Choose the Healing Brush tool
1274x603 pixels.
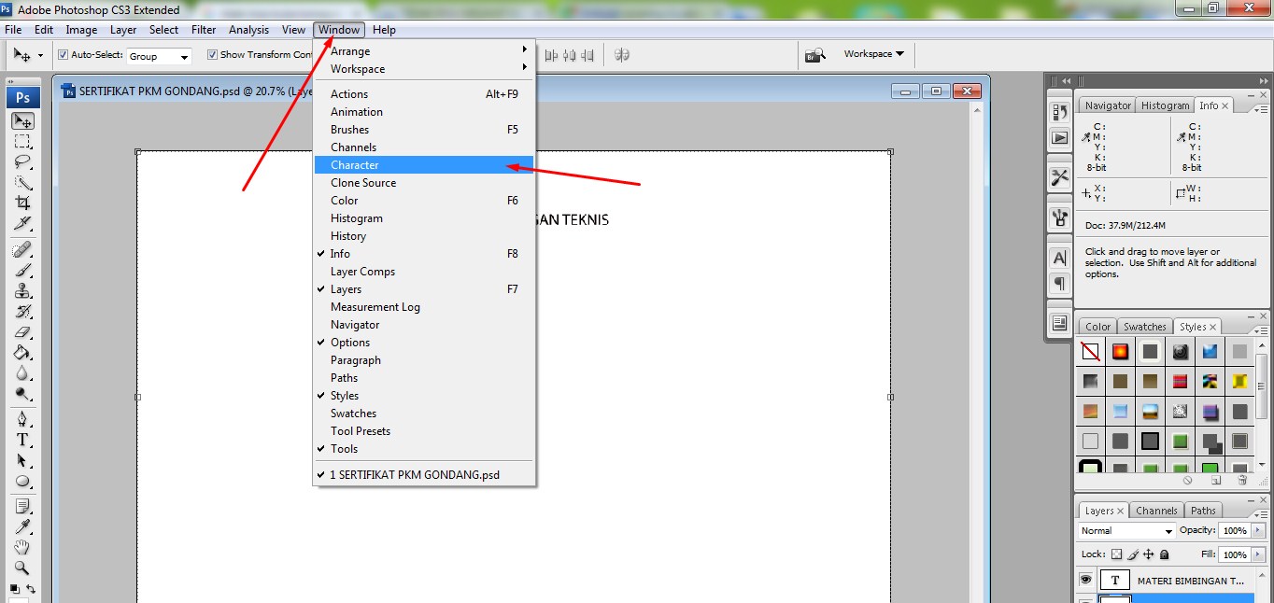[x=22, y=250]
